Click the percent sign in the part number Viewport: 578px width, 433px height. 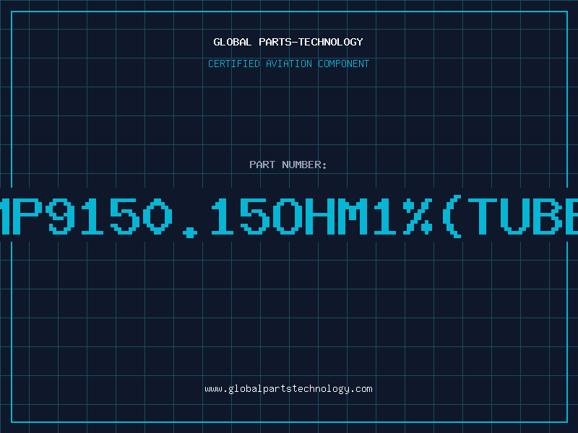418,216
